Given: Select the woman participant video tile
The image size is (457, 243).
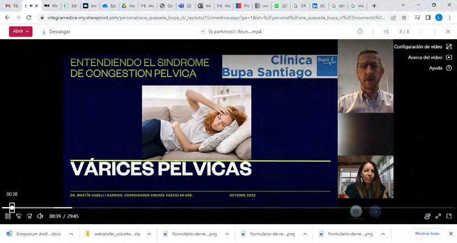Looking at the screenshot, I should point(365,177).
